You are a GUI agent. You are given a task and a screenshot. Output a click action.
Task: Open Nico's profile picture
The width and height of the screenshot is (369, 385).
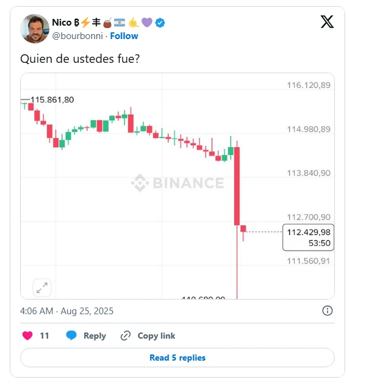tap(35, 29)
